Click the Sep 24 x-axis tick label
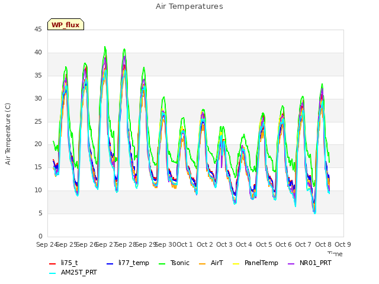The image size is (379, 284). (x=47, y=244)
